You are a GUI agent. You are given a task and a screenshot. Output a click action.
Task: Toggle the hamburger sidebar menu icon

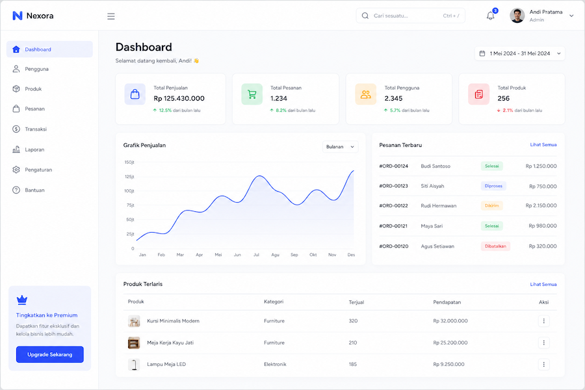(110, 16)
